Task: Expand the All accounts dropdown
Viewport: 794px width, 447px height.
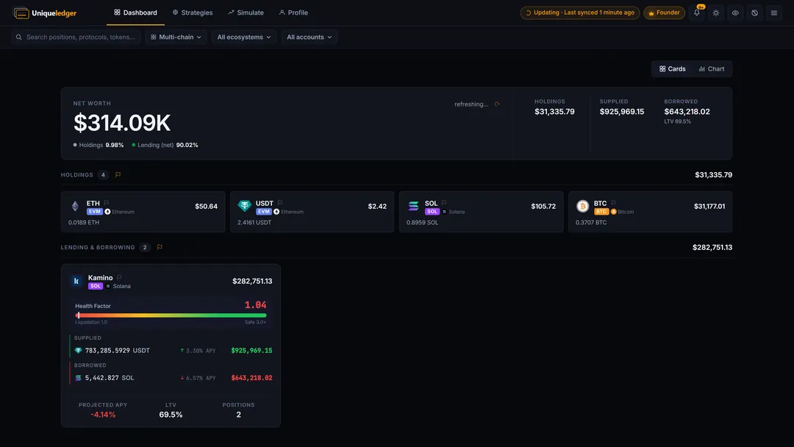Action: (x=309, y=37)
